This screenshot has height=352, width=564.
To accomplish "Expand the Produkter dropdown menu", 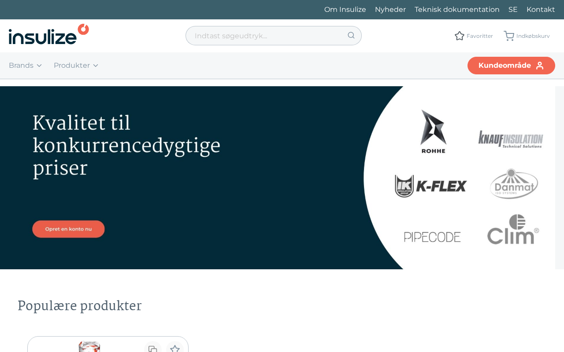I will pos(76,66).
